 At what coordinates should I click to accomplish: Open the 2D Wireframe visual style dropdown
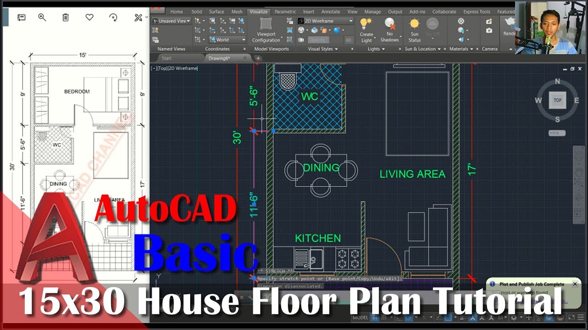tap(325, 21)
